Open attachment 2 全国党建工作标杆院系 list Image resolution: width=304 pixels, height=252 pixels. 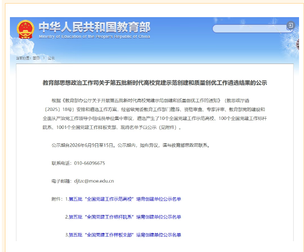point(125,217)
